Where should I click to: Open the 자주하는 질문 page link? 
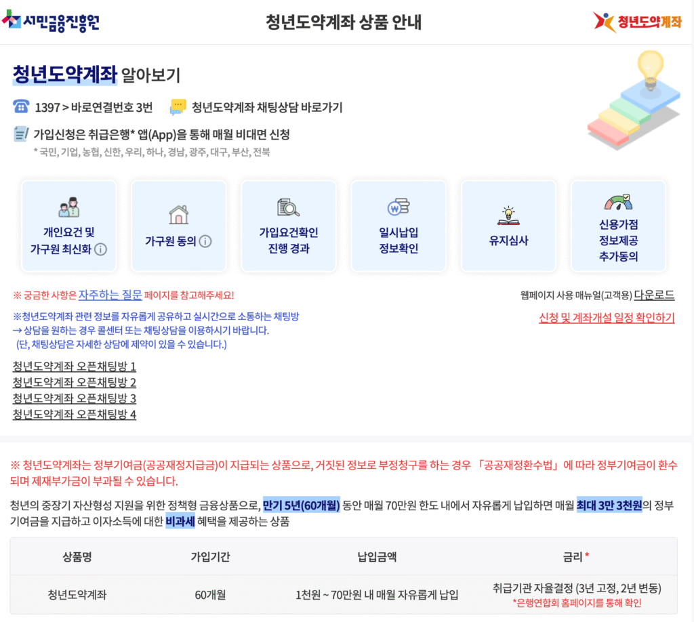click(110, 295)
